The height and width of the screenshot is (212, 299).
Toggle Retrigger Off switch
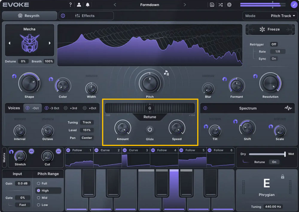(x=274, y=44)
